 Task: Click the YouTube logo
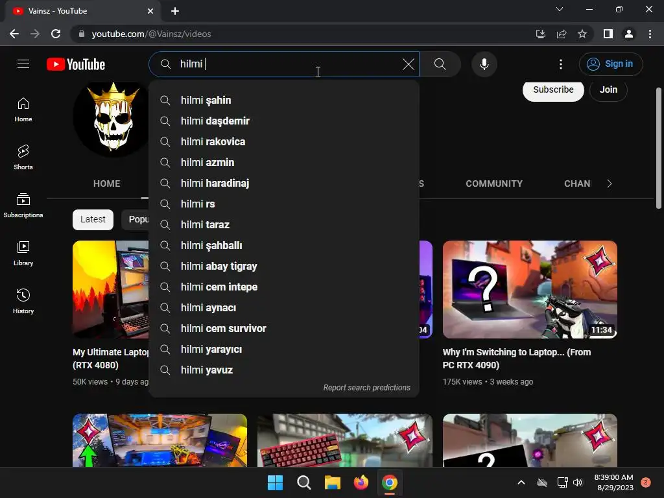click(x=76, y=64)
